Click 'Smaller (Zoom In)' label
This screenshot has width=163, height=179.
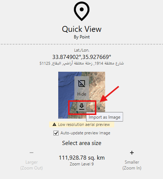pos(132,165)
